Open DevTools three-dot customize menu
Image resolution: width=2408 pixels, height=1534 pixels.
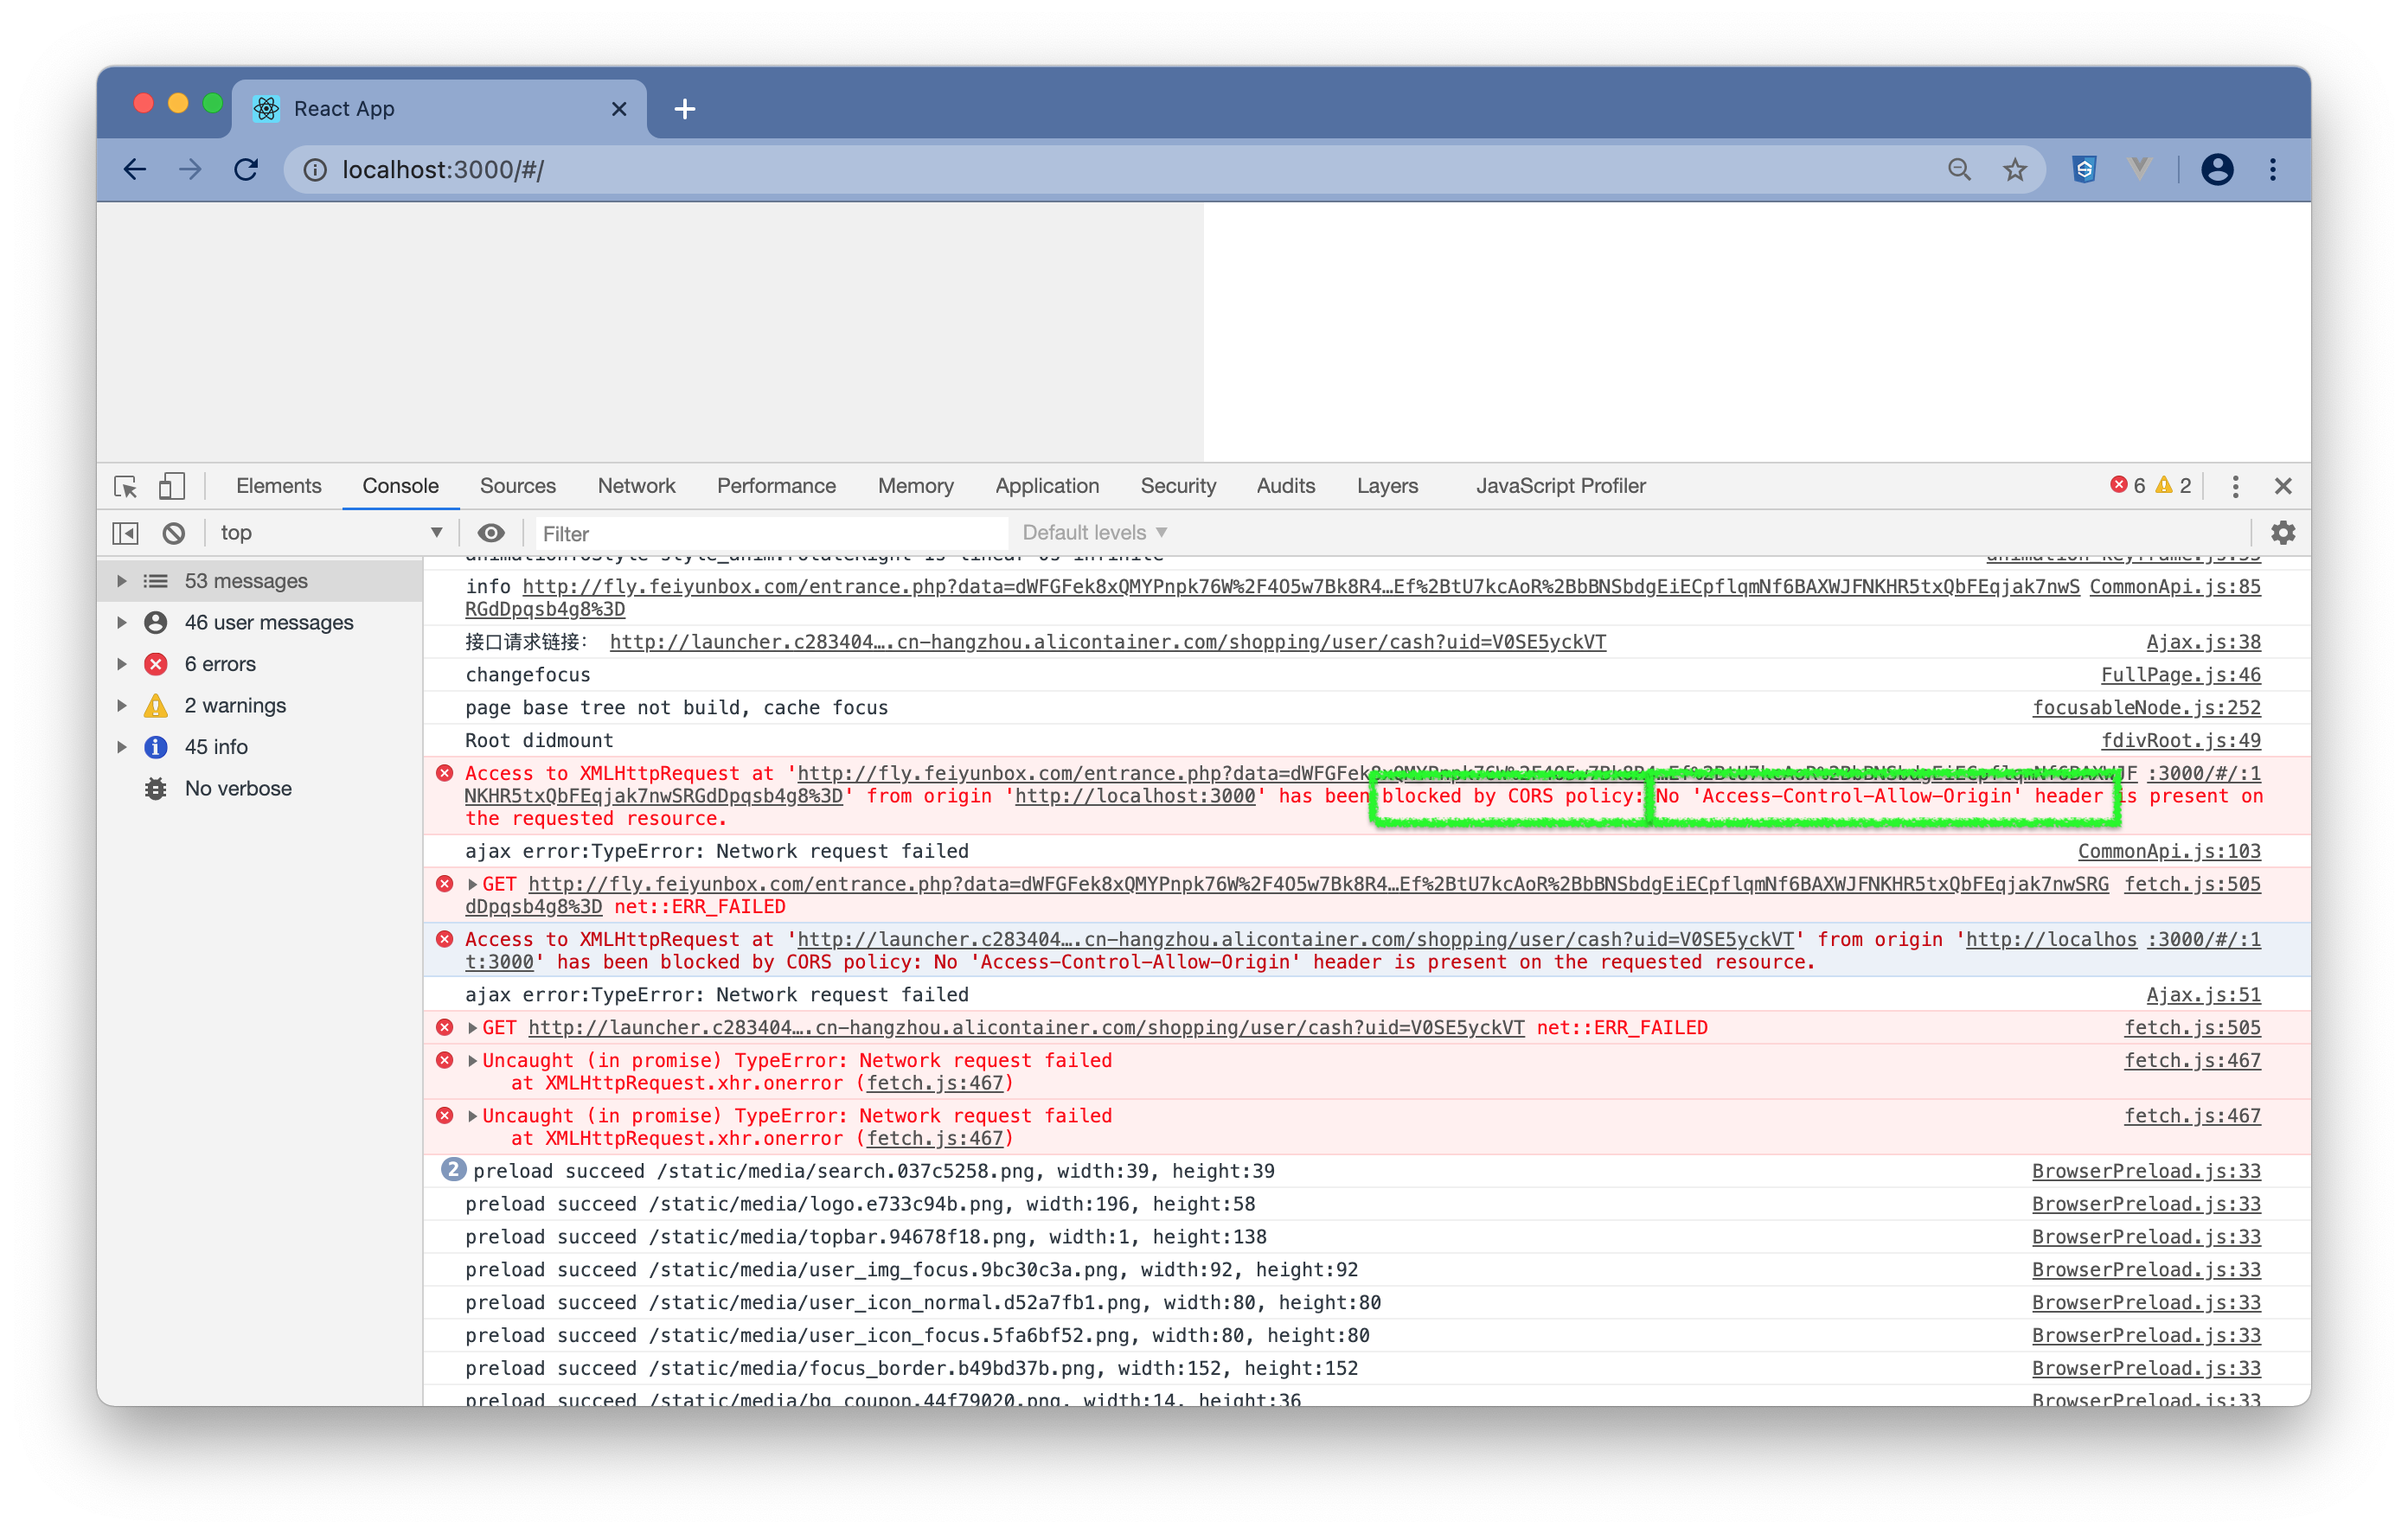click(2235, 486)
